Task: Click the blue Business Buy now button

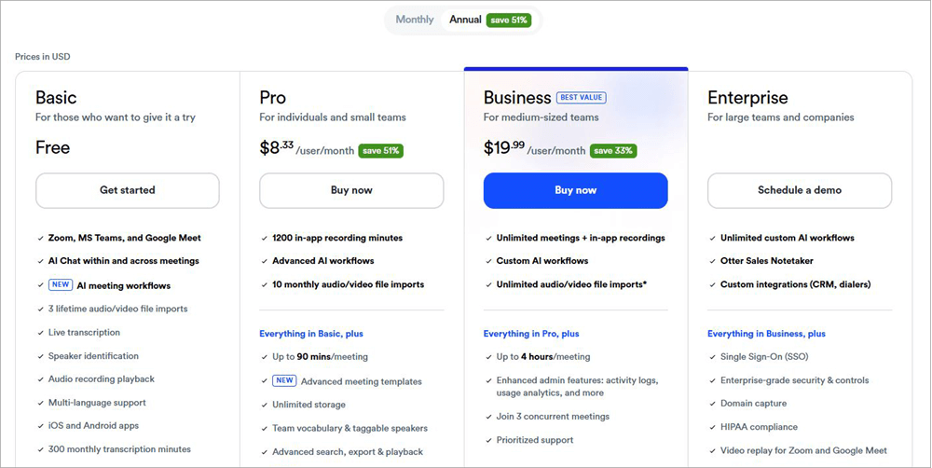Action: (x=575, y=190)
